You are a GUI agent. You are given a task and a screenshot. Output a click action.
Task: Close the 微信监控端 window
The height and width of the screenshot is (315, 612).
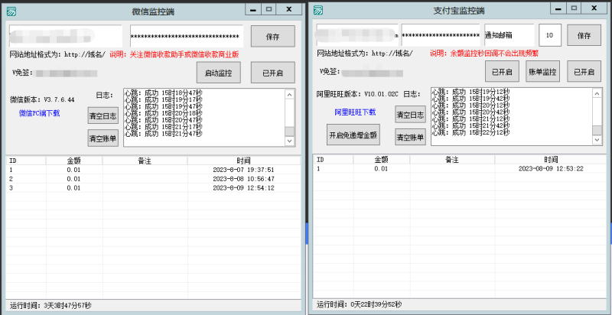(x=289, y=9)
